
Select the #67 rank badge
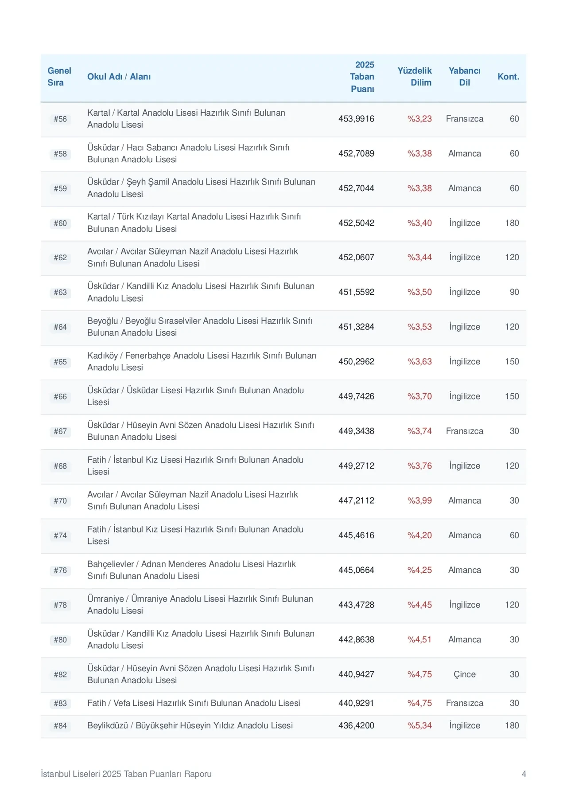(60, 431)
